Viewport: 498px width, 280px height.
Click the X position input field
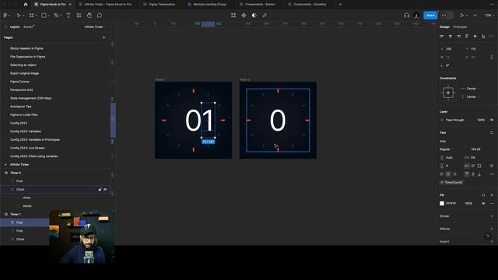click(448, 49)
